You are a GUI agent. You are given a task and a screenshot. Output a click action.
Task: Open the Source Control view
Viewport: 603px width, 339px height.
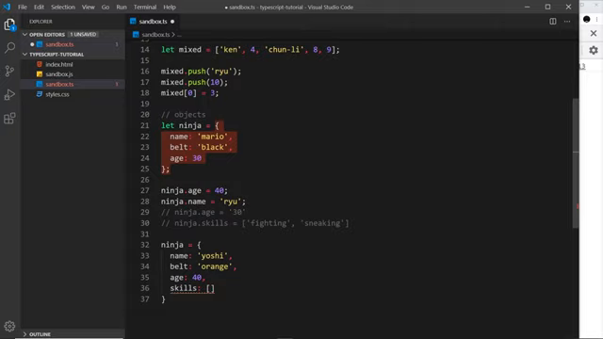[x=9, y=72]
